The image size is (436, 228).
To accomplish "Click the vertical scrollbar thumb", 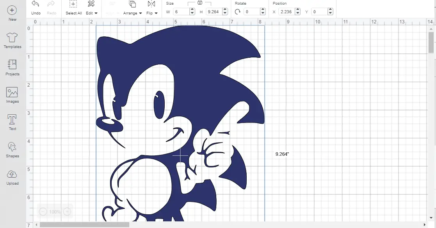I will tap(431, 43).
